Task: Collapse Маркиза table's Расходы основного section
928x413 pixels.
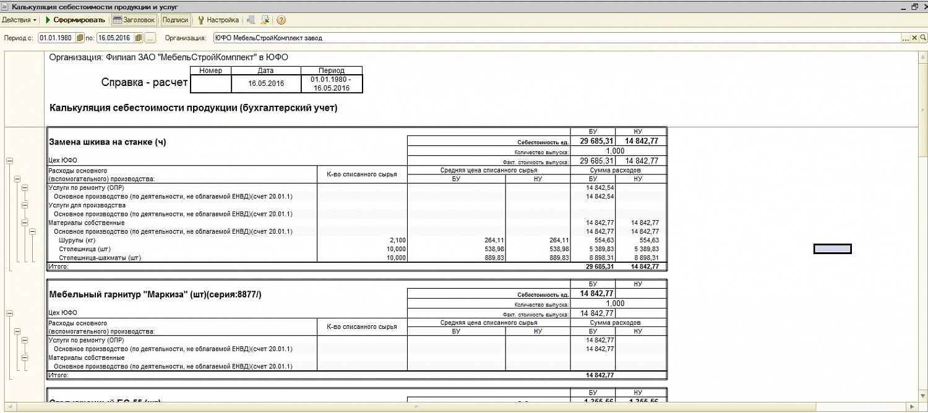Action: point(17,331)
